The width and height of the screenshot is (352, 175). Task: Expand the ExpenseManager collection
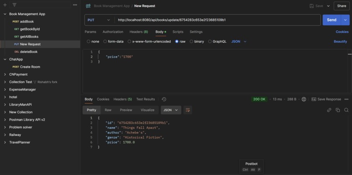(x=5, y=90)
